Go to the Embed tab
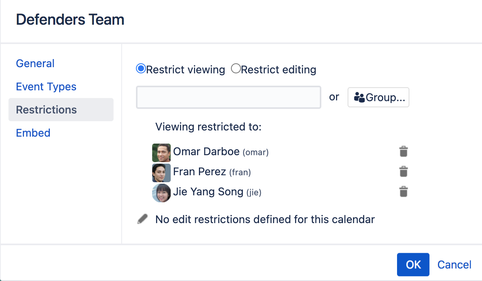Image resolution: width=482 pixels, height=281 pixels. (x=33, y=133)
